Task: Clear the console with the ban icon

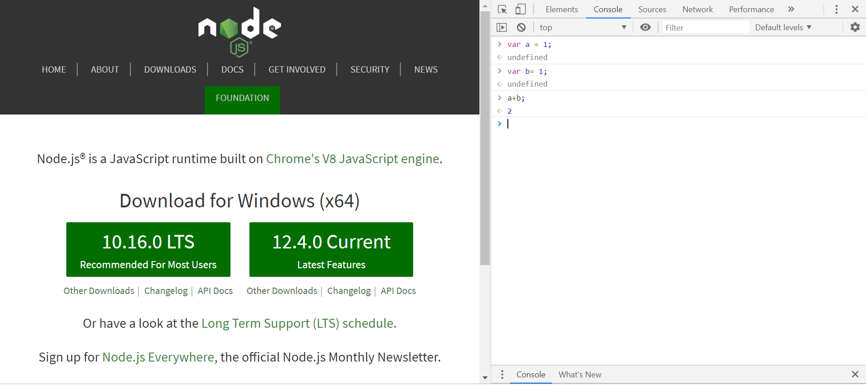Action: [521, 27]
